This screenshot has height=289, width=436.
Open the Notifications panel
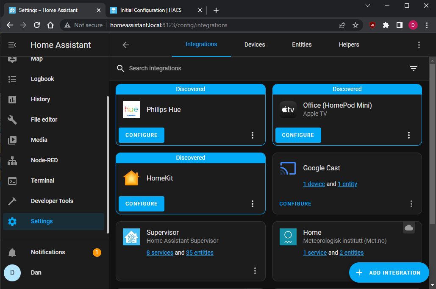(53, 252)
